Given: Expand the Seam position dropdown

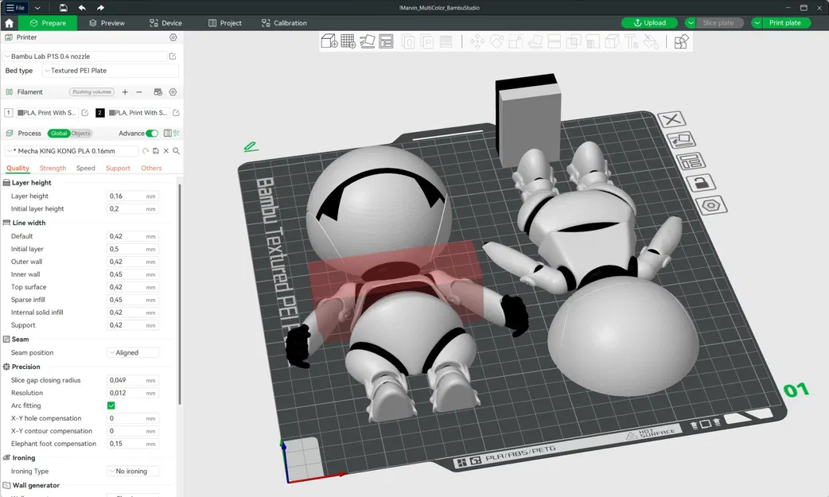Looking at the screenshot, I should 133,352.
